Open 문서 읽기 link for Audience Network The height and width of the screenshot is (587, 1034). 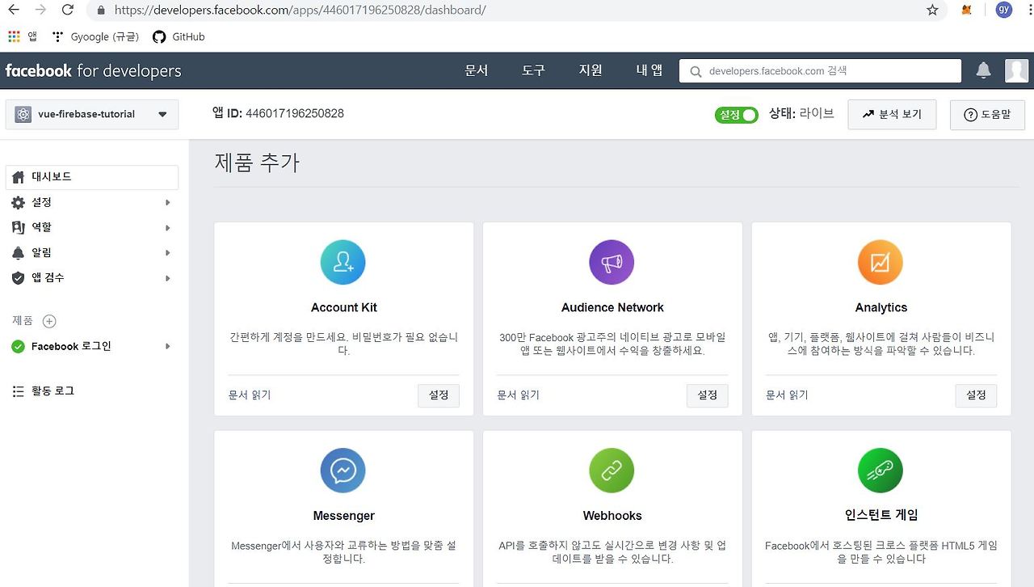519,395
